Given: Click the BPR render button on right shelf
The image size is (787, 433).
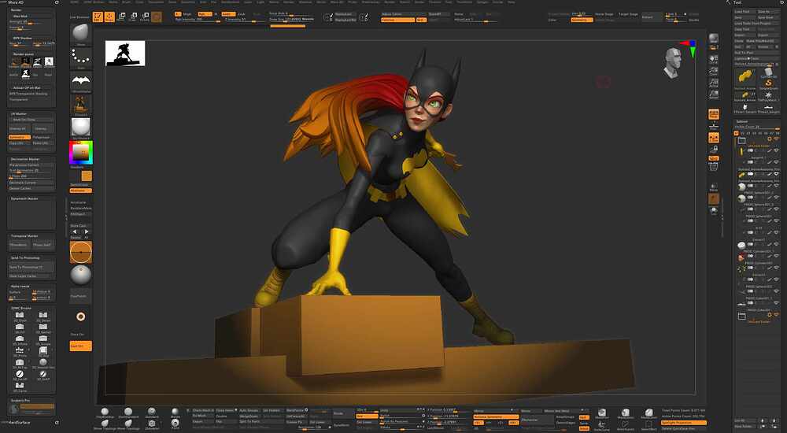Looking at the screenshot, I should point(713,39).
